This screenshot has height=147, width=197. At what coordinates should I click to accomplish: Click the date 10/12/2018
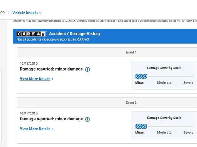29,63
